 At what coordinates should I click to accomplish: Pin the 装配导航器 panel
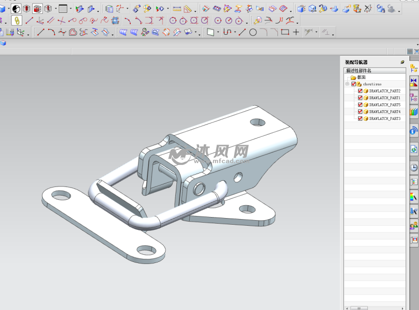click(402, 62)
